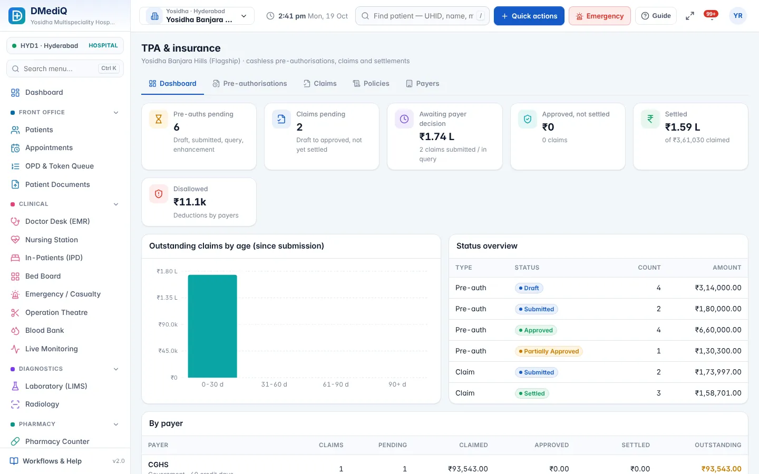This screenshot has height=474, width=759.
Task: Click the DMediQ logo icon
Action: point(17,16)
